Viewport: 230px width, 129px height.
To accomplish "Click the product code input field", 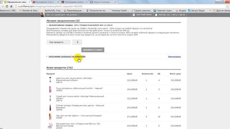I will coord(77,42).
